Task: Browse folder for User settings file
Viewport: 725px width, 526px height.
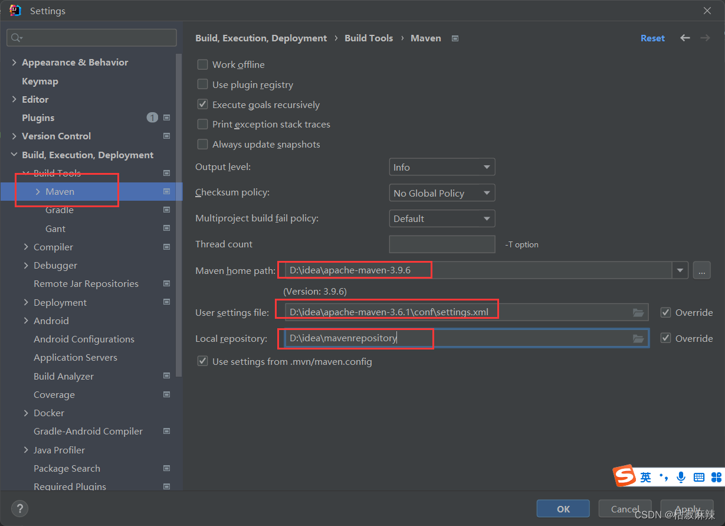Action: pyautogui.click(x=638, y=312)
